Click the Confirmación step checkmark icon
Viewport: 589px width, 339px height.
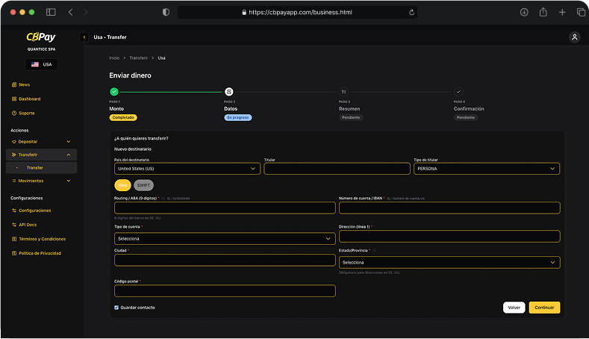[458, 91]
